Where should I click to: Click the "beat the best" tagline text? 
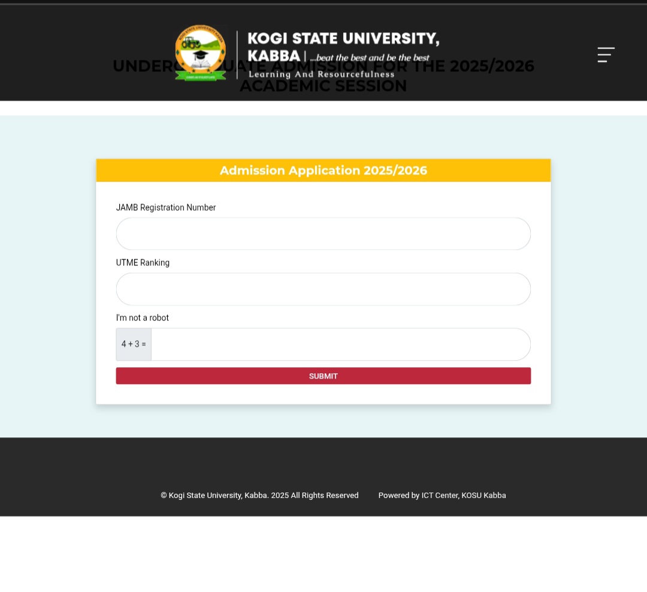(x=370, y=58)
